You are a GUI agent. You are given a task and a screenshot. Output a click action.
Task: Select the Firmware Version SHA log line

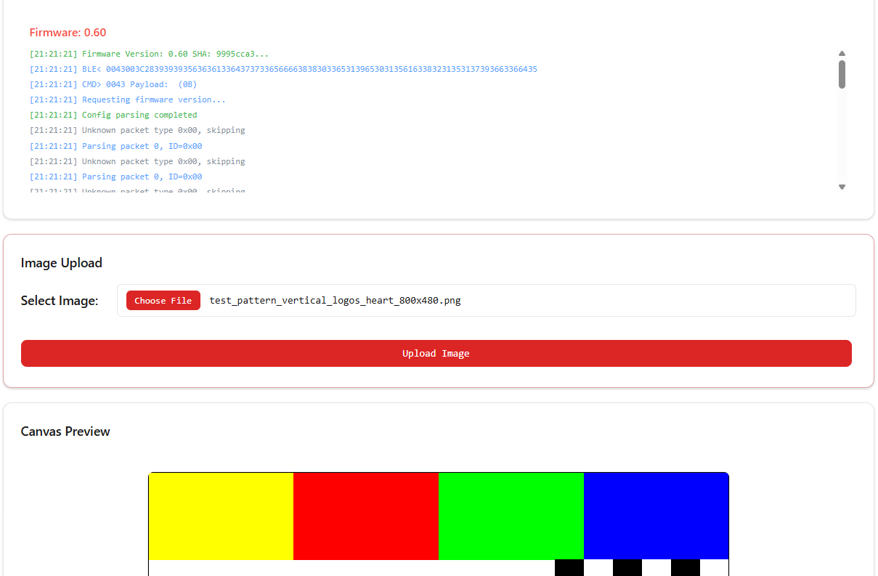tap(149, 54)
